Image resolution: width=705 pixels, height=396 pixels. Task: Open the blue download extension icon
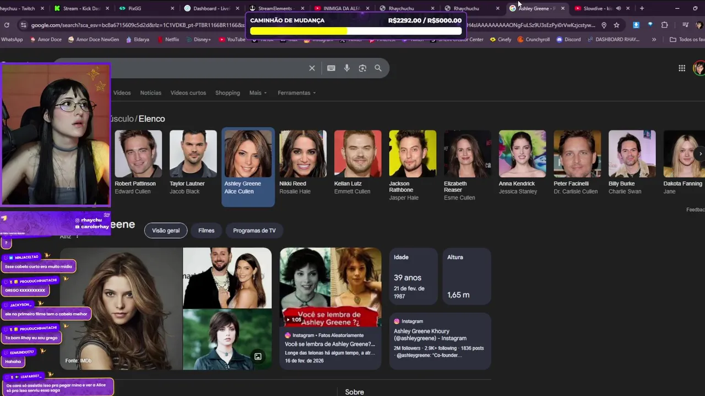tap(636, 25)
